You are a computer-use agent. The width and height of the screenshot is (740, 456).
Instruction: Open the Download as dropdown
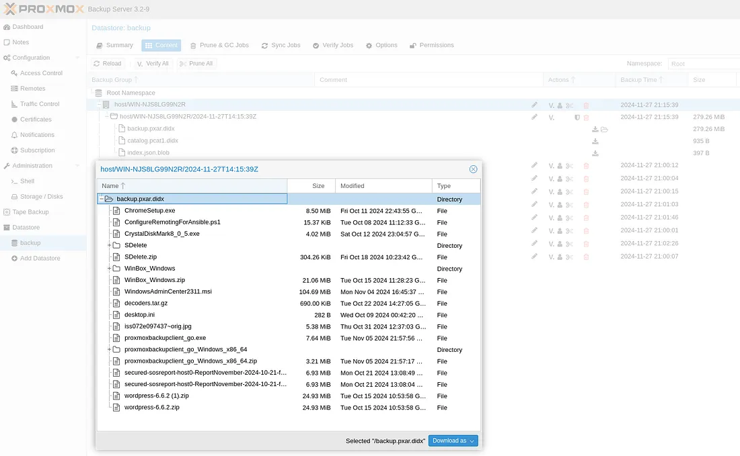pyautogui.click(x=453, y=441)
